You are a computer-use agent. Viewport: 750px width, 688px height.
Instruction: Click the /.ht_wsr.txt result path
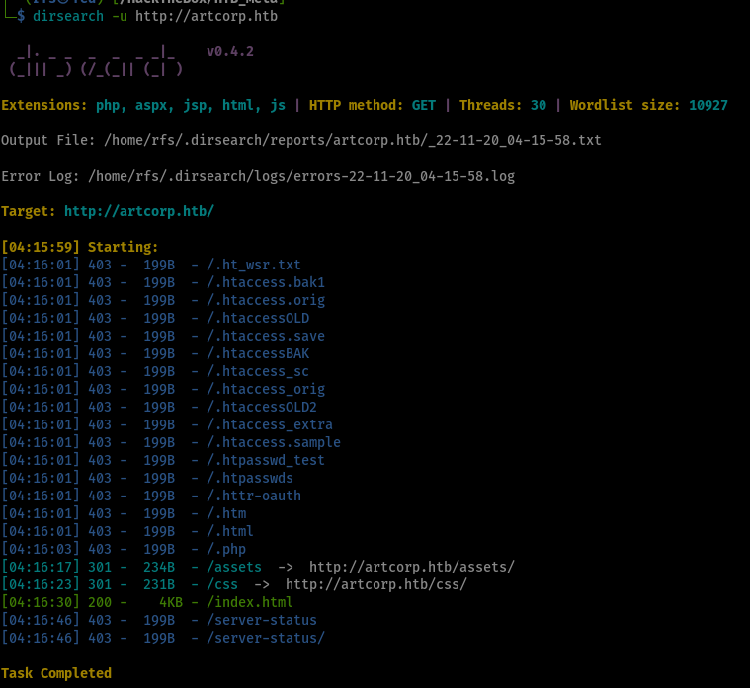(x=254, y=265)
